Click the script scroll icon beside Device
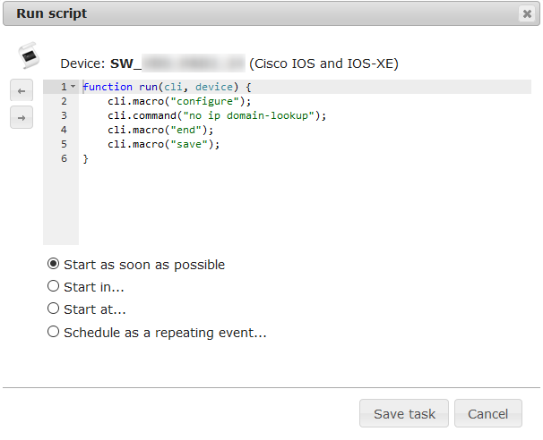 29,55
